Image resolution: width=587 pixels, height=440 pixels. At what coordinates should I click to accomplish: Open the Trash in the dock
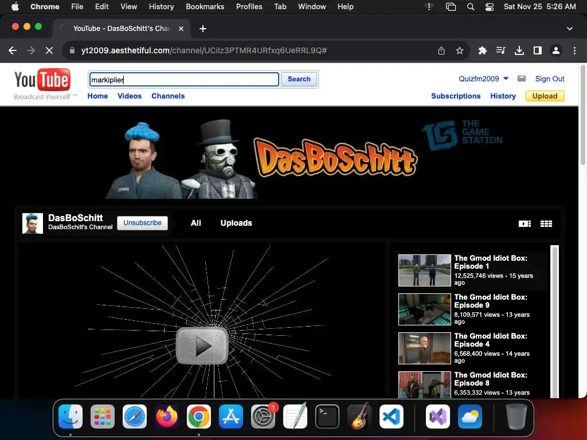(x=516, y=417)
